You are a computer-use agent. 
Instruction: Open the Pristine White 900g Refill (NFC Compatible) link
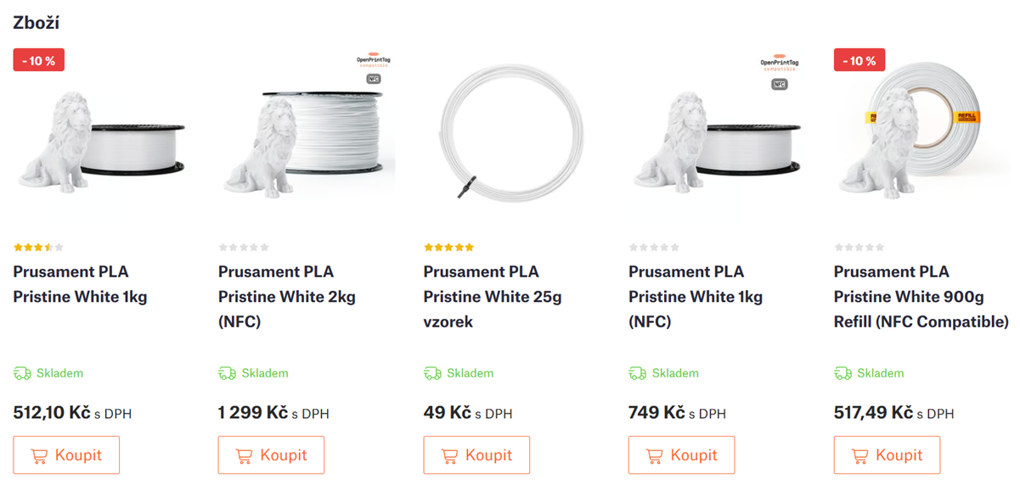pos(921,297)
